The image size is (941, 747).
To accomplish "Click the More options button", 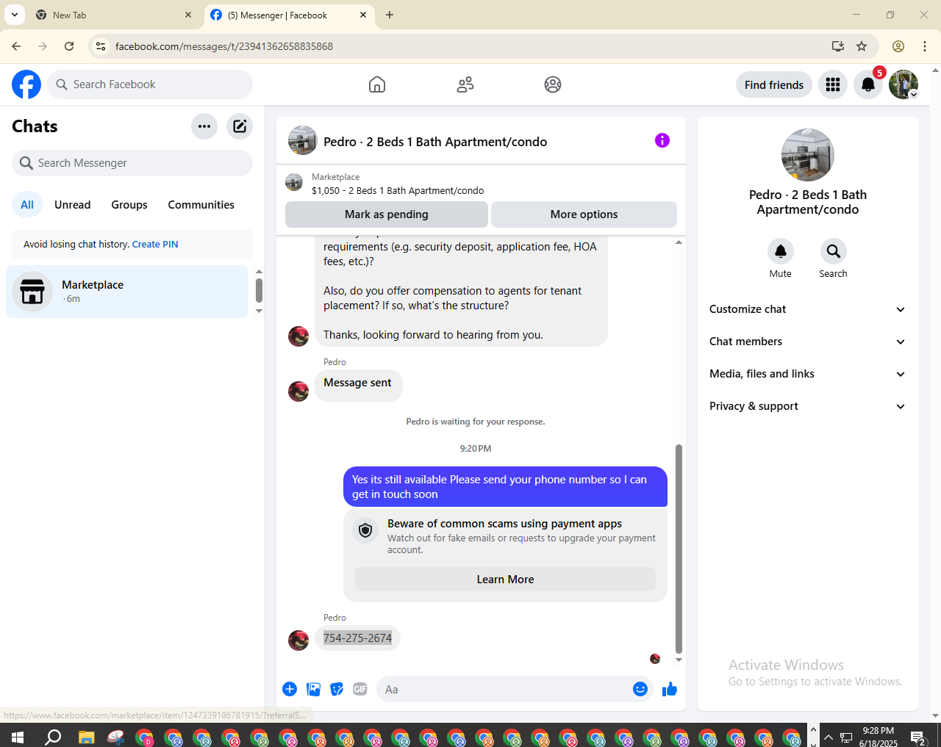I will pyautogui.click(x=584, y=214).
